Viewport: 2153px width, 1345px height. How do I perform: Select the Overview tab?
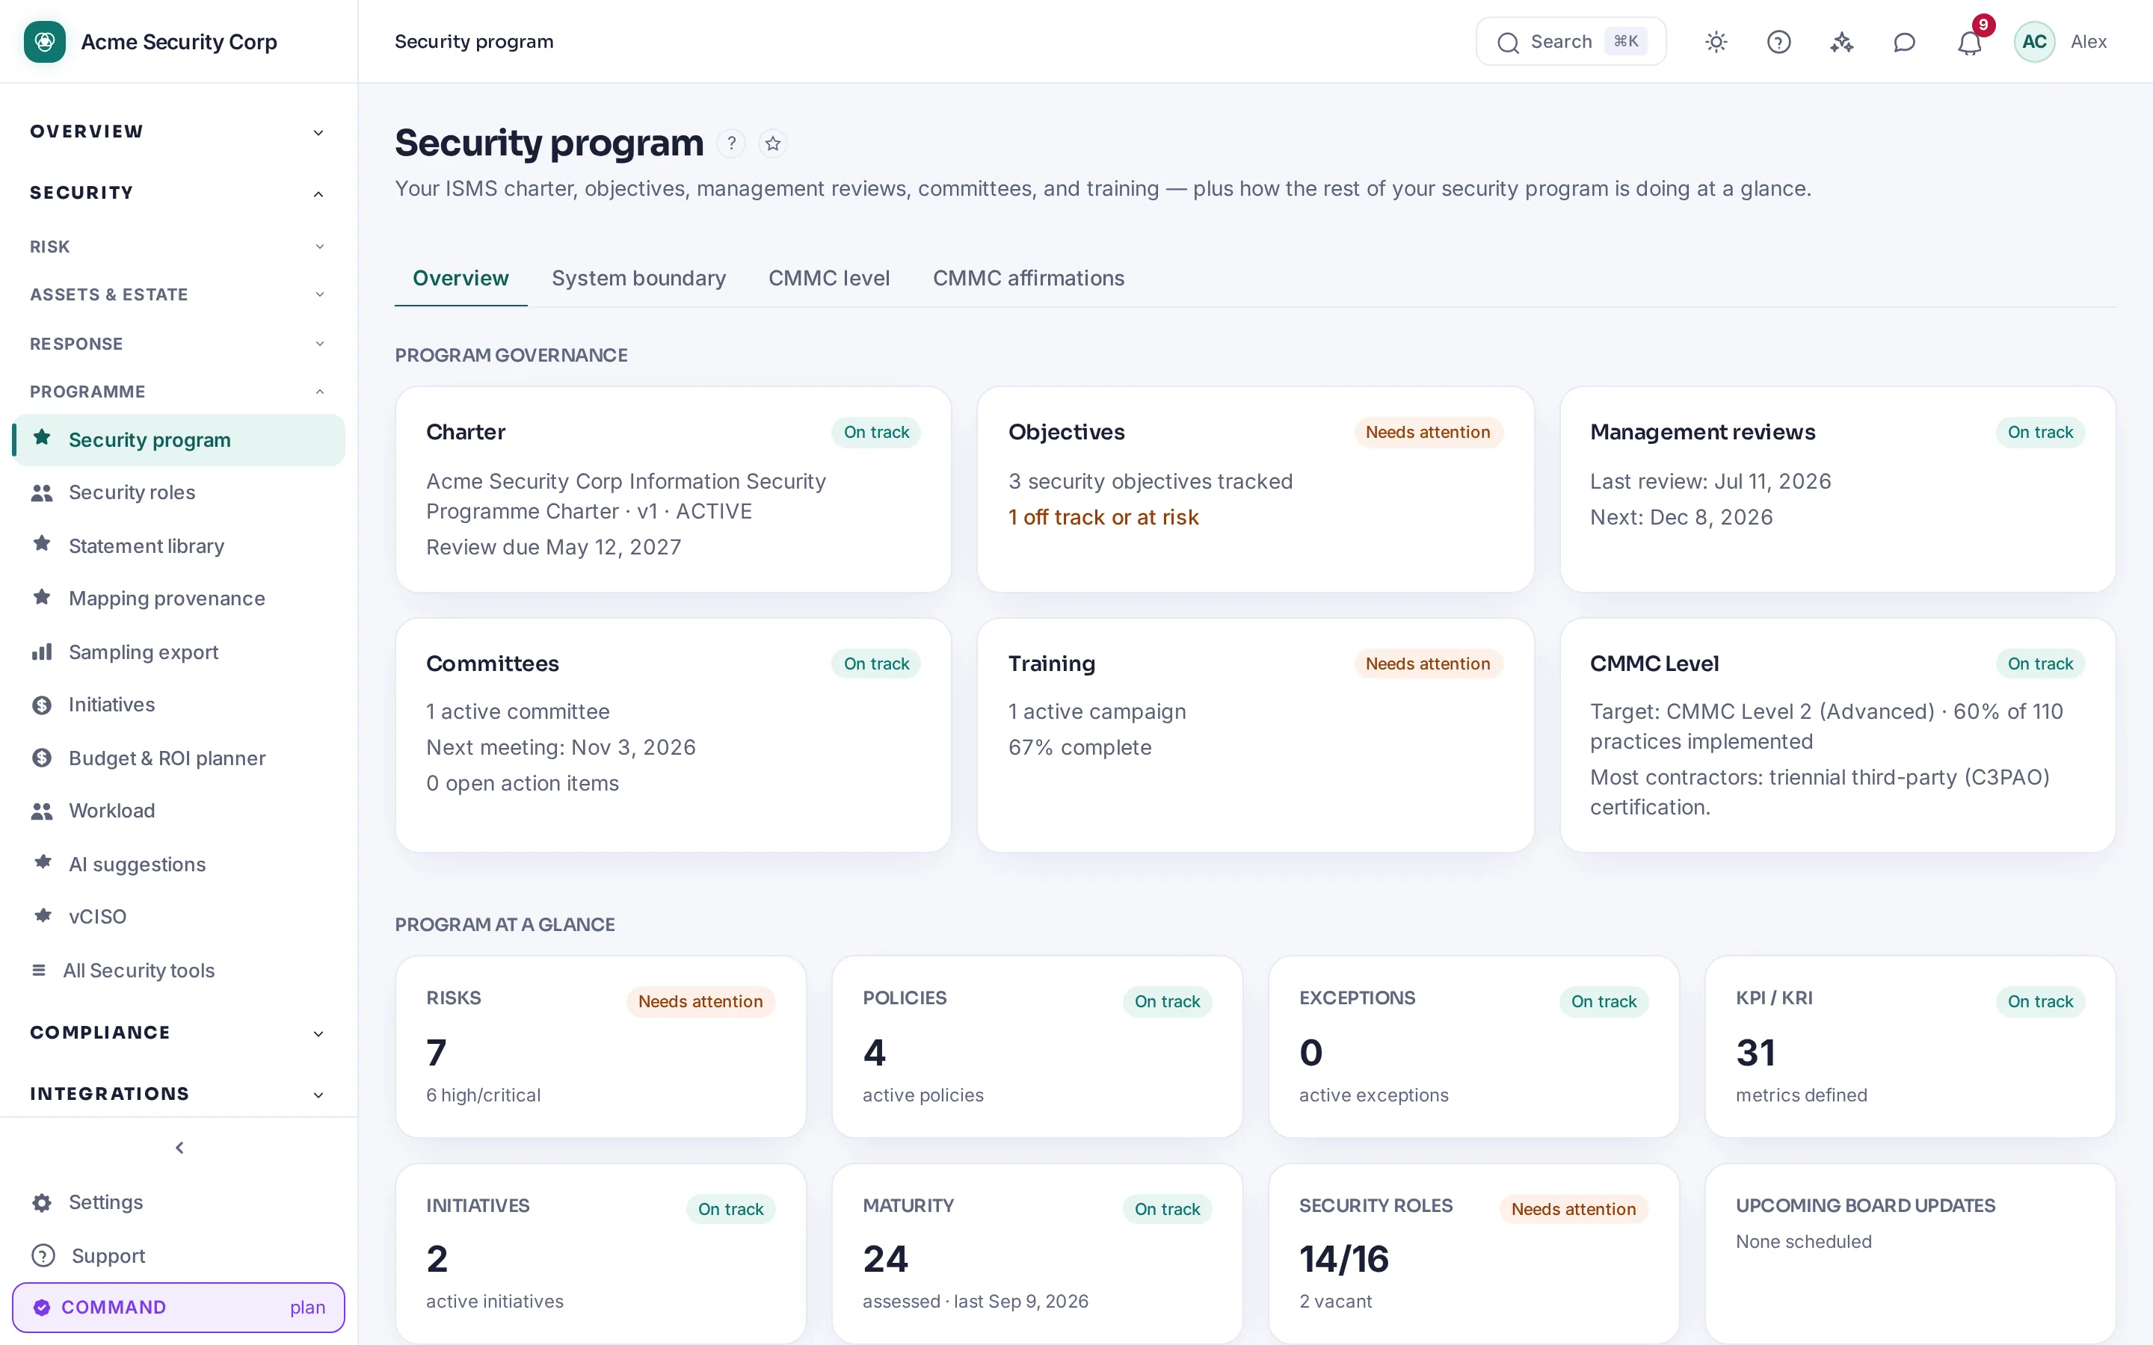(x=460, y=279)
